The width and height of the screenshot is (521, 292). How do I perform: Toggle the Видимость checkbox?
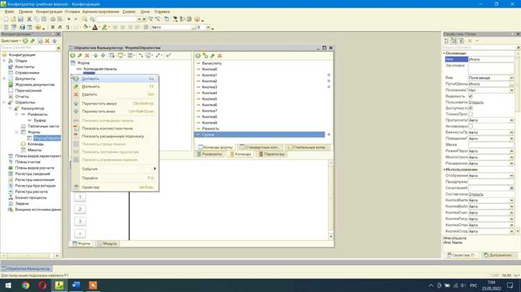point(470,96)
